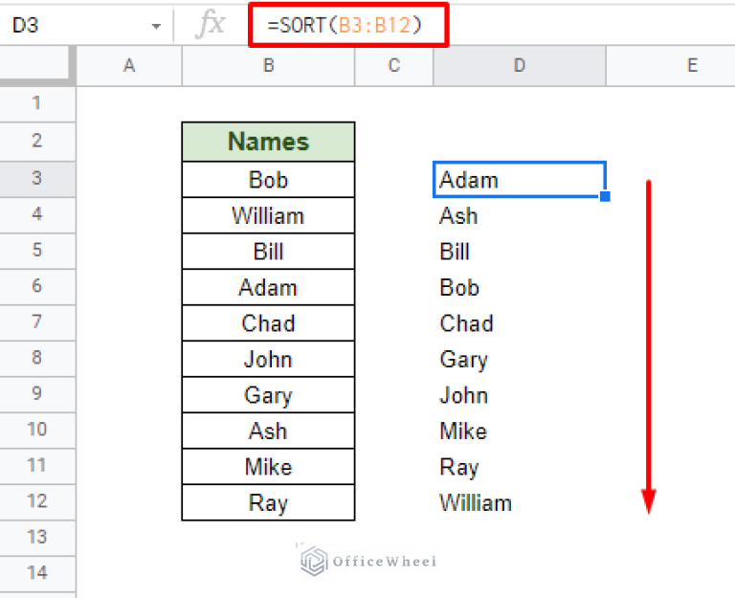Click the Names header cell

268,142
